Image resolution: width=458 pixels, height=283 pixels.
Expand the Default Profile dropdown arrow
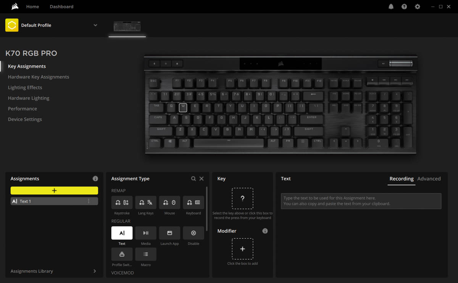95,25
